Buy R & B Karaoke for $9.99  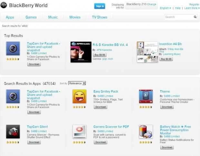click(x=100, y=55)
